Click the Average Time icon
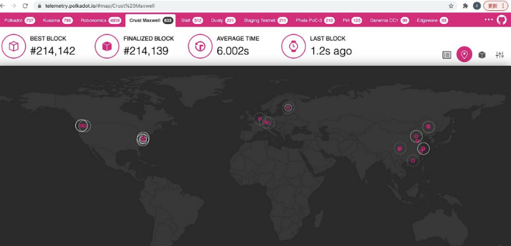Screen dimensions: 511x246 pos(200,47)
